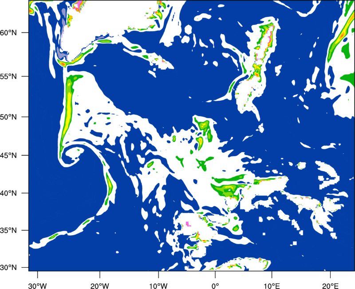
Task: Click the 20°E longitude label
Action: pos(330,286)
